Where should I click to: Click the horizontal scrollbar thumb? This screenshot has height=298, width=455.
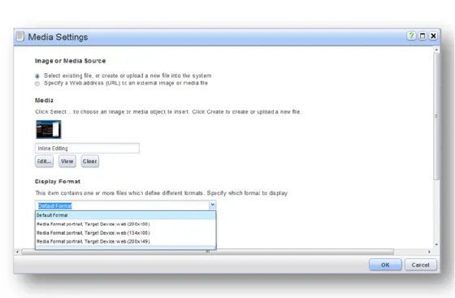[x=207, y=252]
